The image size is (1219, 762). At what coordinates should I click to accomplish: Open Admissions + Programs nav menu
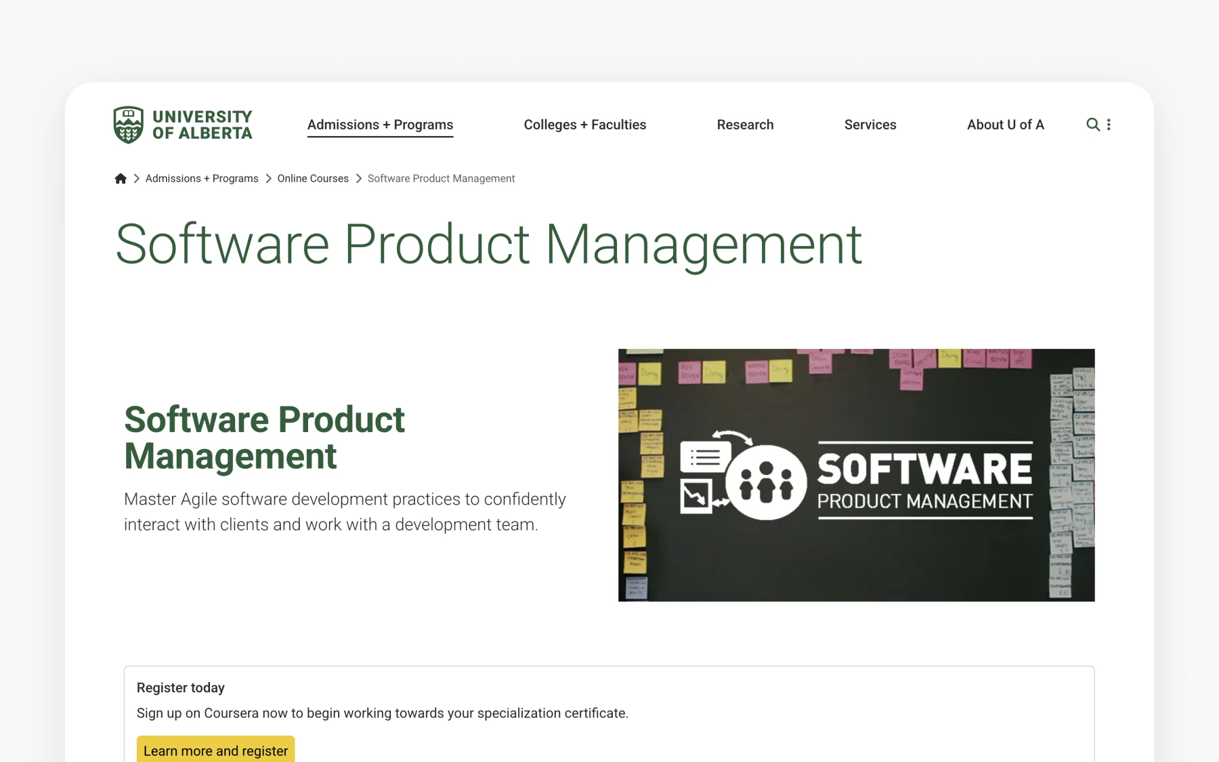pyautogui.click(x=380, y=125)
